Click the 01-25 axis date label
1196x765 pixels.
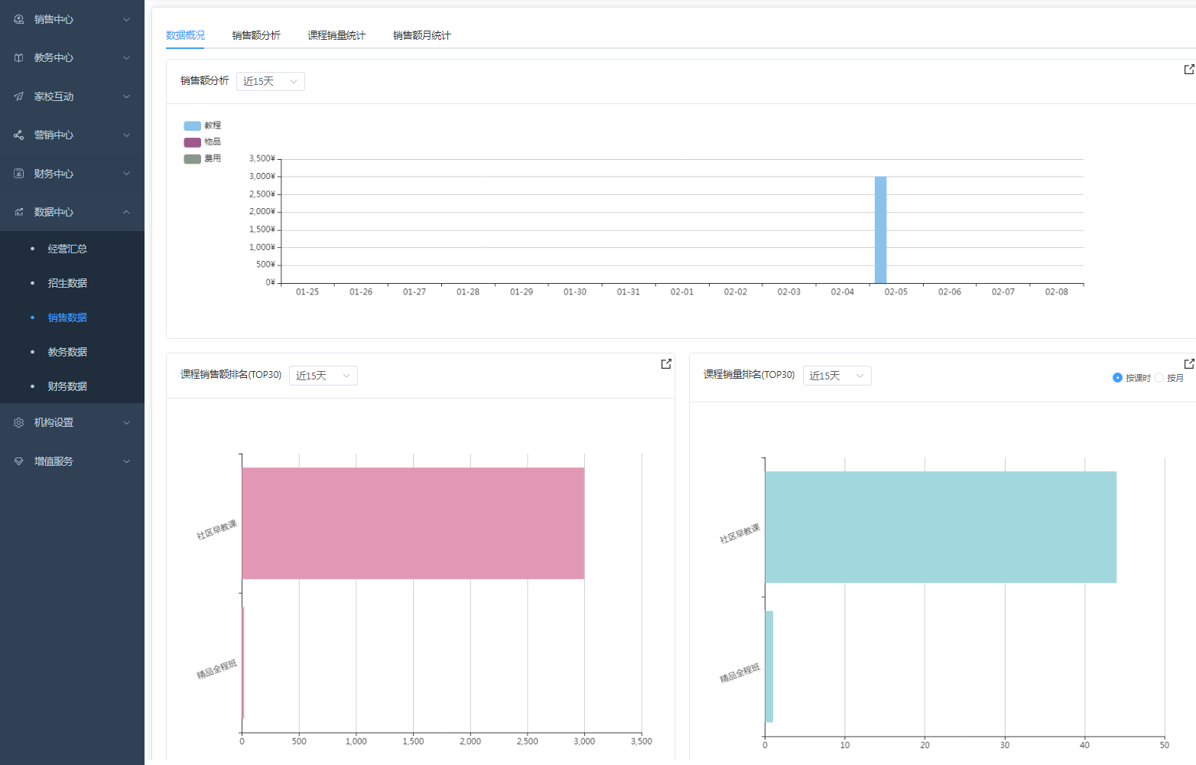pos(307,292)
